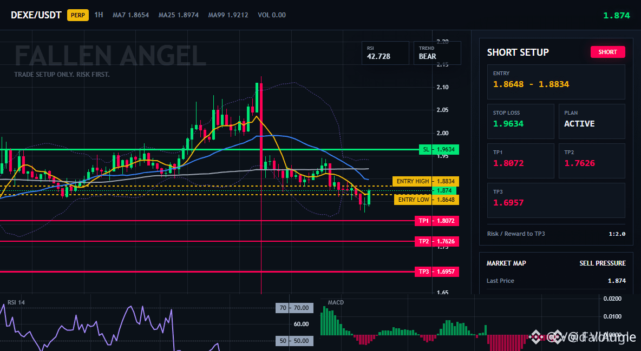
Task: Click the SHORT SETUP heading
Action: [x=518, y=52]
